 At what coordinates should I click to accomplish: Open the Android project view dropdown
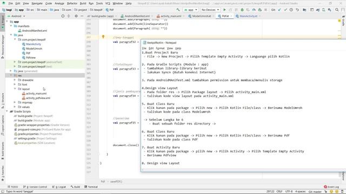point(16,16)
